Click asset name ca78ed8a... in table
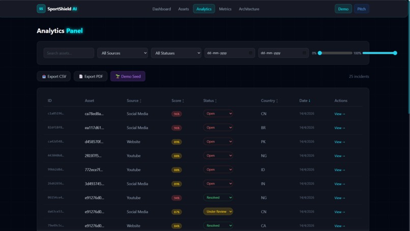The image size is (410, 231). (94, 114)
